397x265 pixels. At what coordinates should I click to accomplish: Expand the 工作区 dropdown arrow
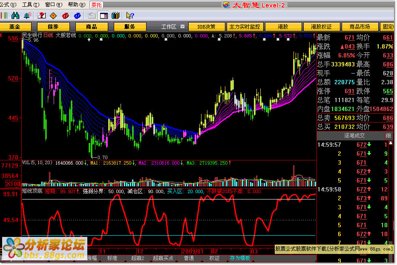click(x=183, y=26)
